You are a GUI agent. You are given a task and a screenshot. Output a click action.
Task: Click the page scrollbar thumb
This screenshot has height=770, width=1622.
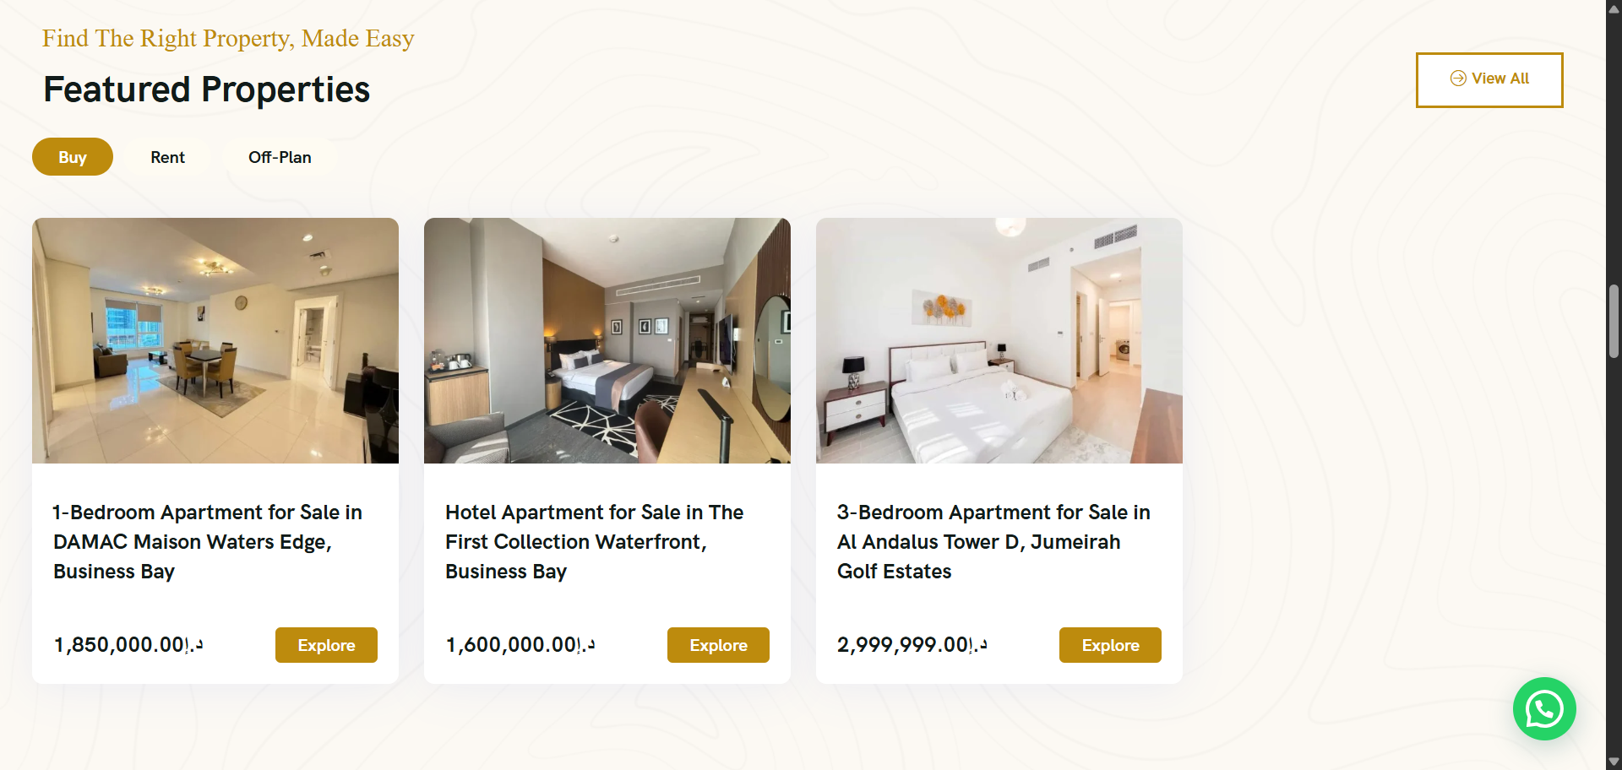click(1614, 322)
